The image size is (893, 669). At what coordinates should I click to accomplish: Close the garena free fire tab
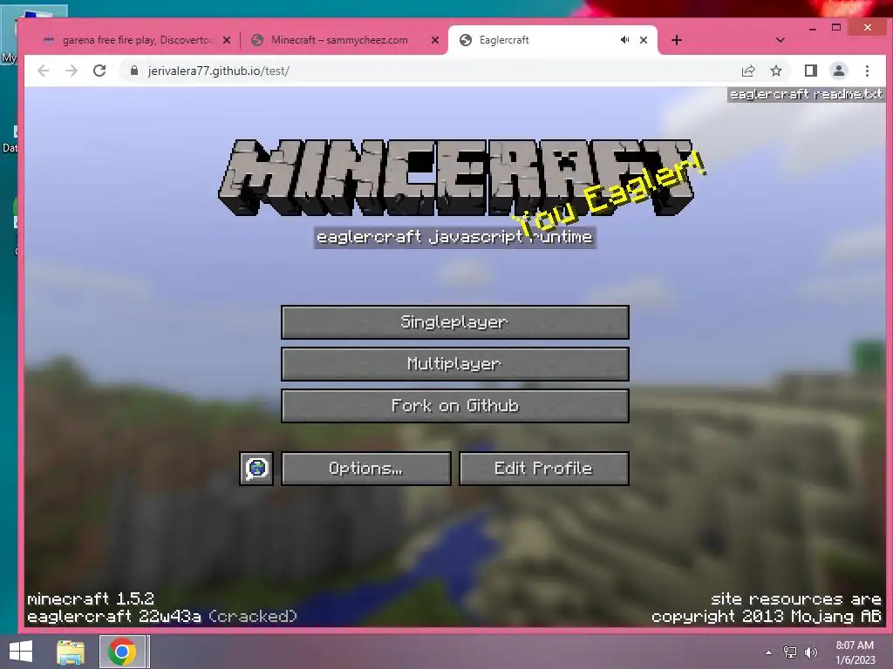(x=227, y=40)
